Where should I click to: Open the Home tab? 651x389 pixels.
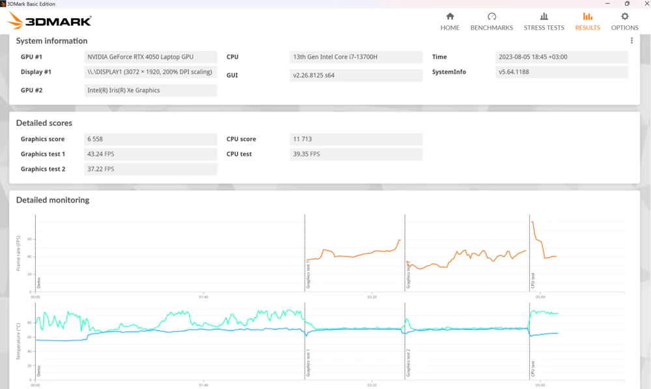(450, 22)
